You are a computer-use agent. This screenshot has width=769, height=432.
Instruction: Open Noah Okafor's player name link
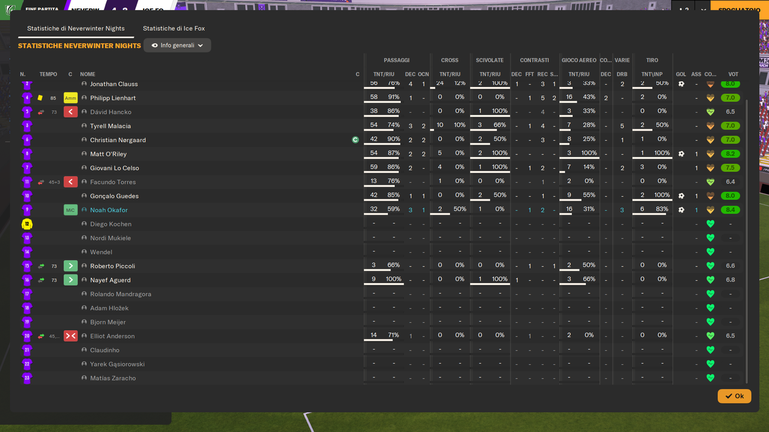point(109,210)
